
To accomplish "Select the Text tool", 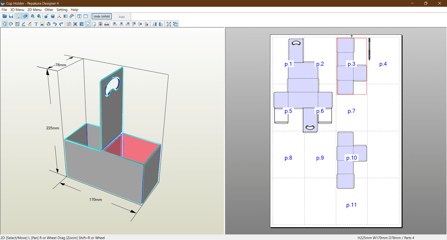I will (x=36, y=24).
